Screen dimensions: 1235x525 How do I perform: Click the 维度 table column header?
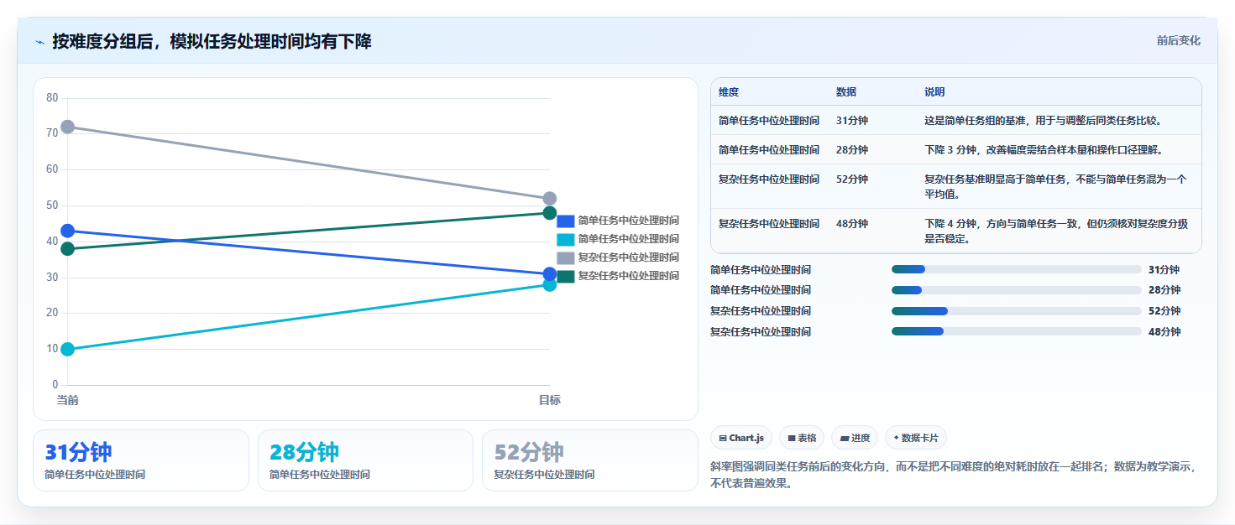pyautogui.click(x=729, y=92)
